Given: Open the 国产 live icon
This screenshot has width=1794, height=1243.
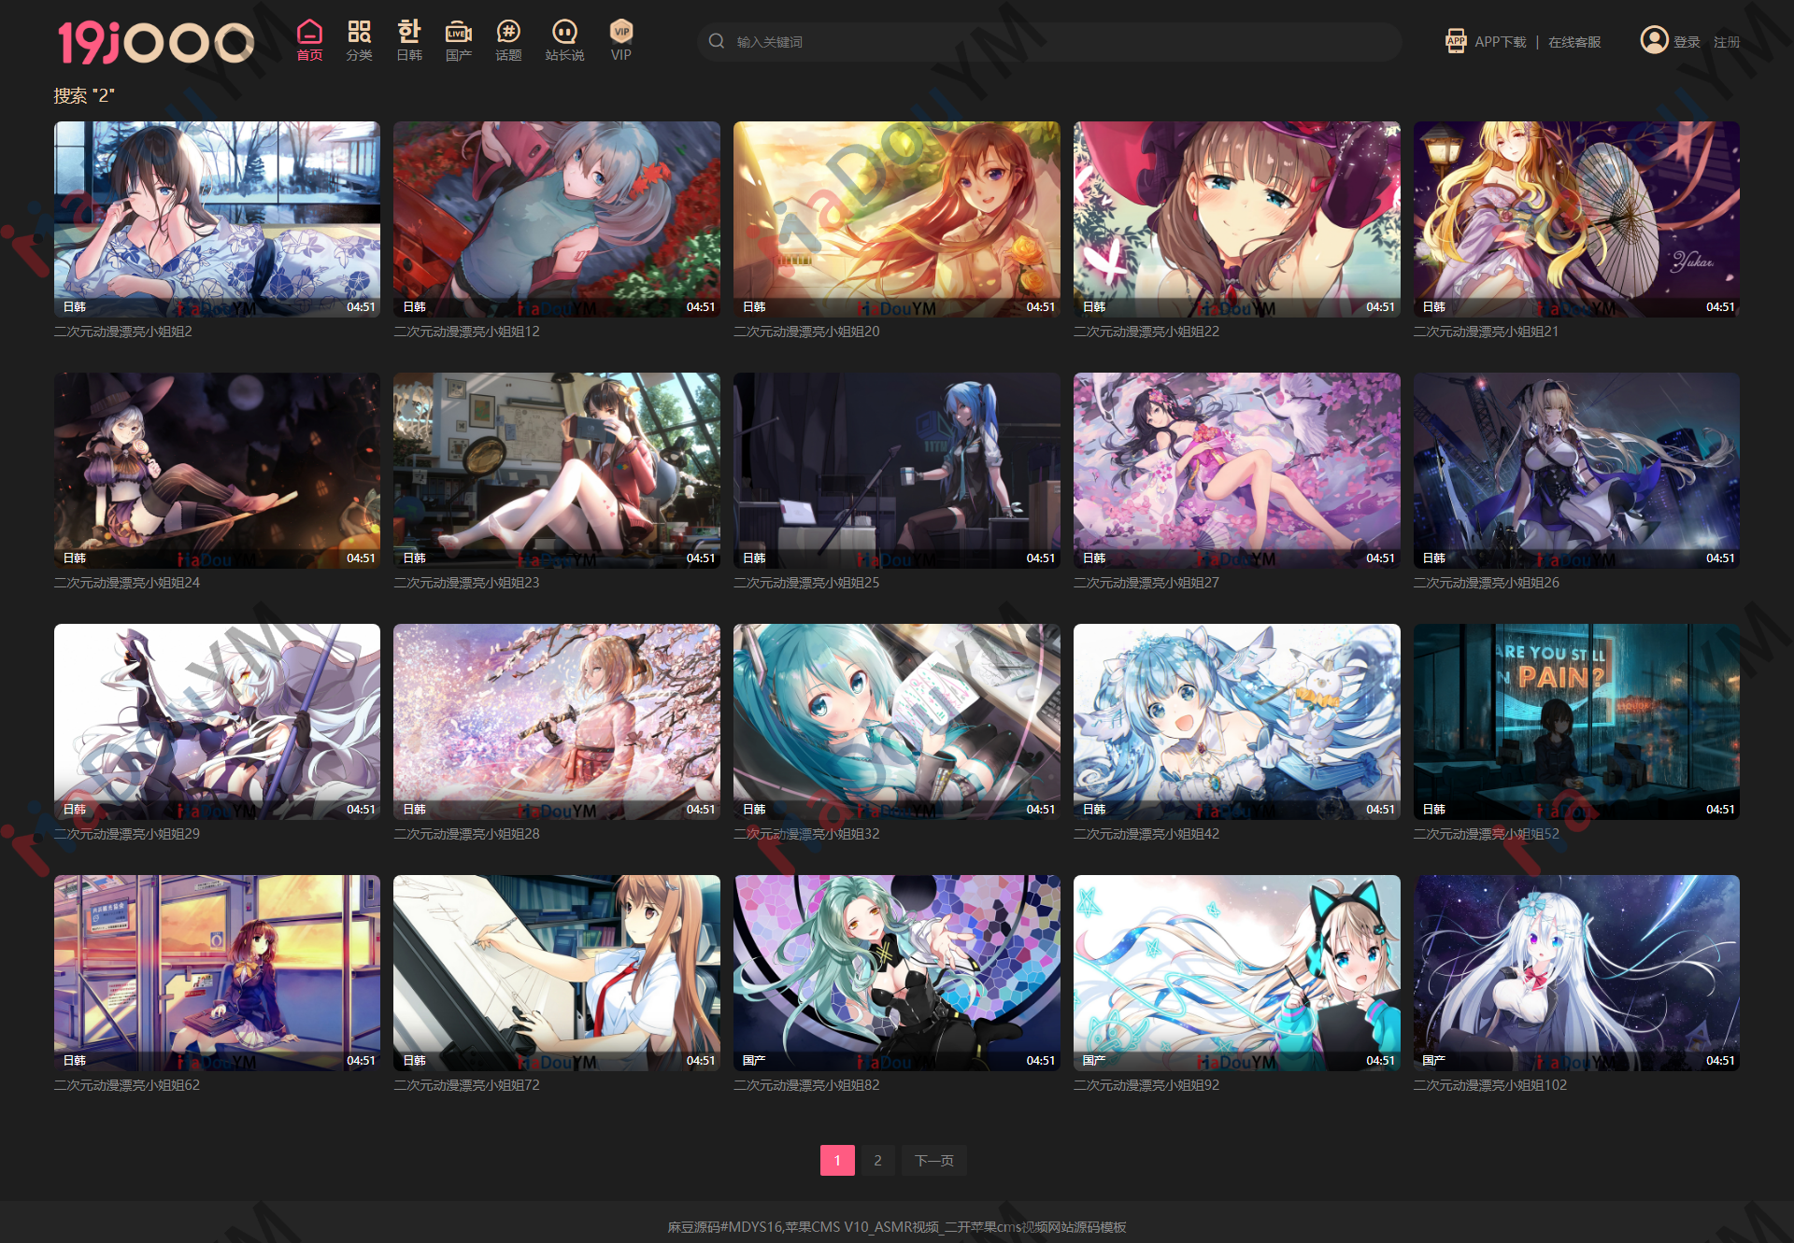Looking at the screenshot, I should pyautogui.click(x=458, y=32).
